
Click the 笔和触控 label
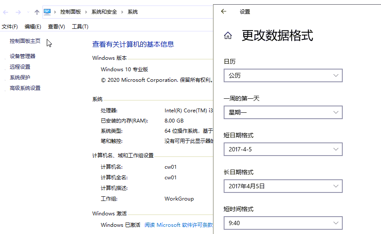(111, 141)
